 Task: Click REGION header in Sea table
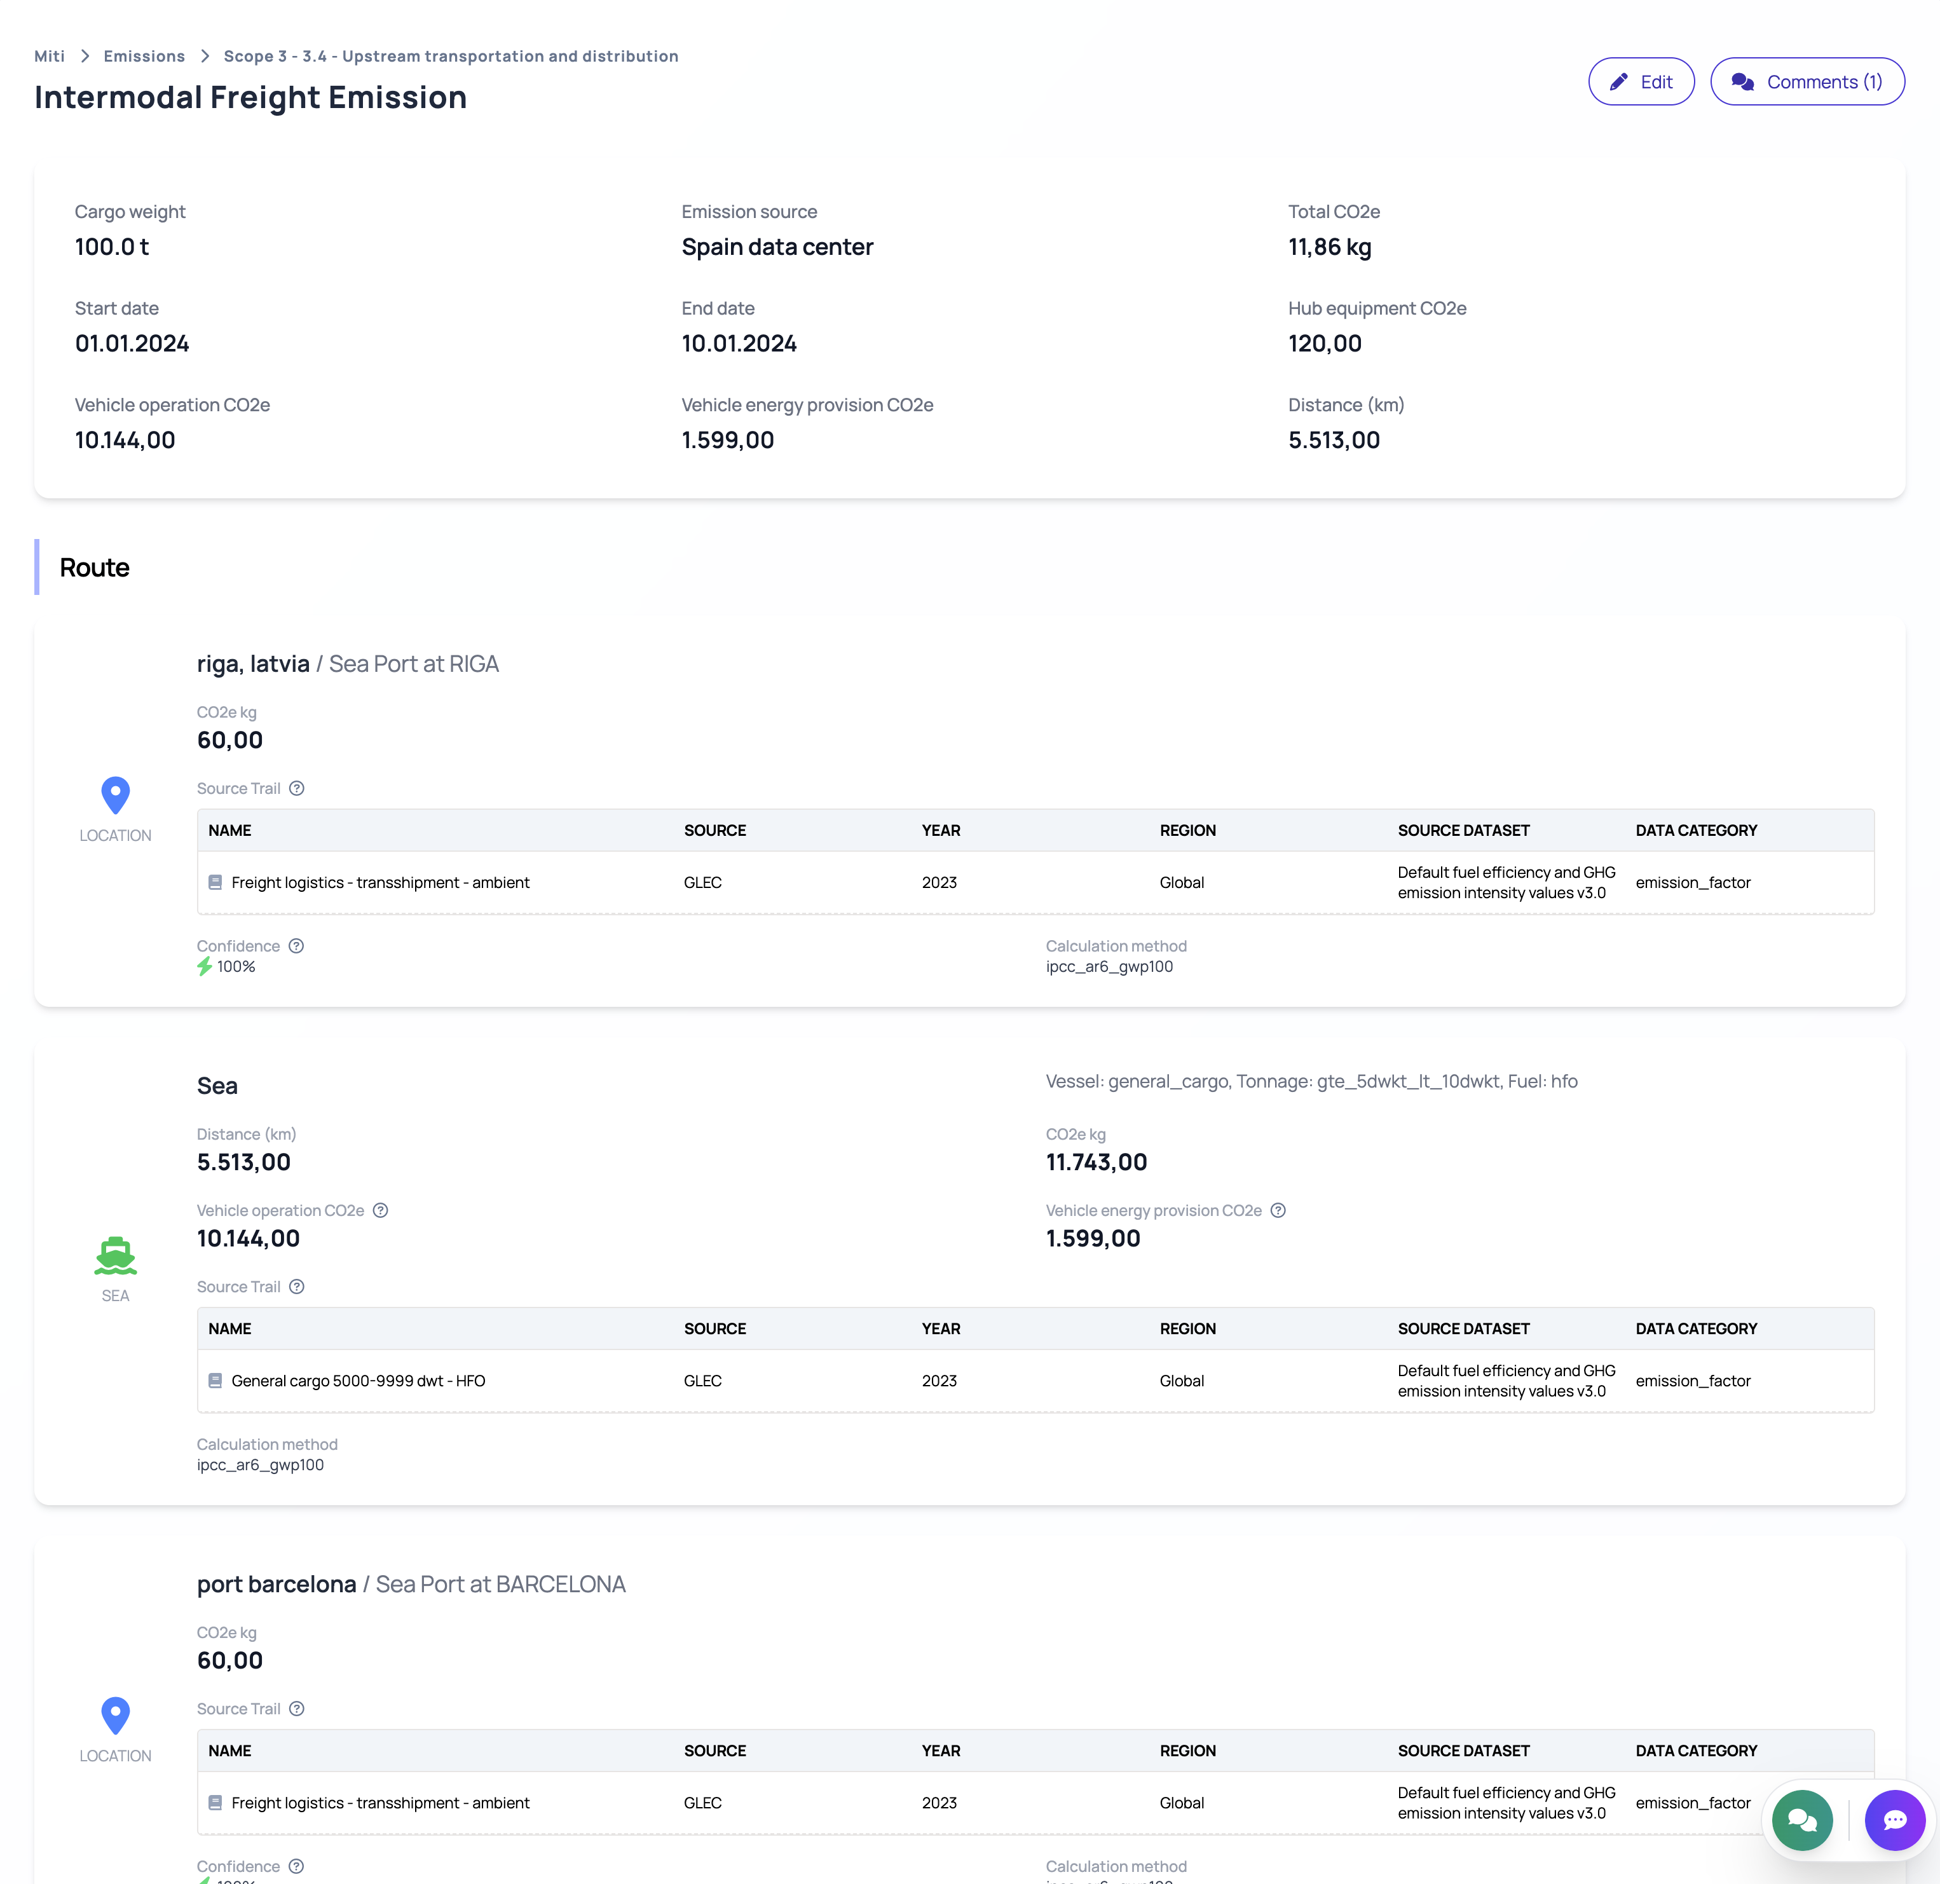(x=1188, y=1328)
